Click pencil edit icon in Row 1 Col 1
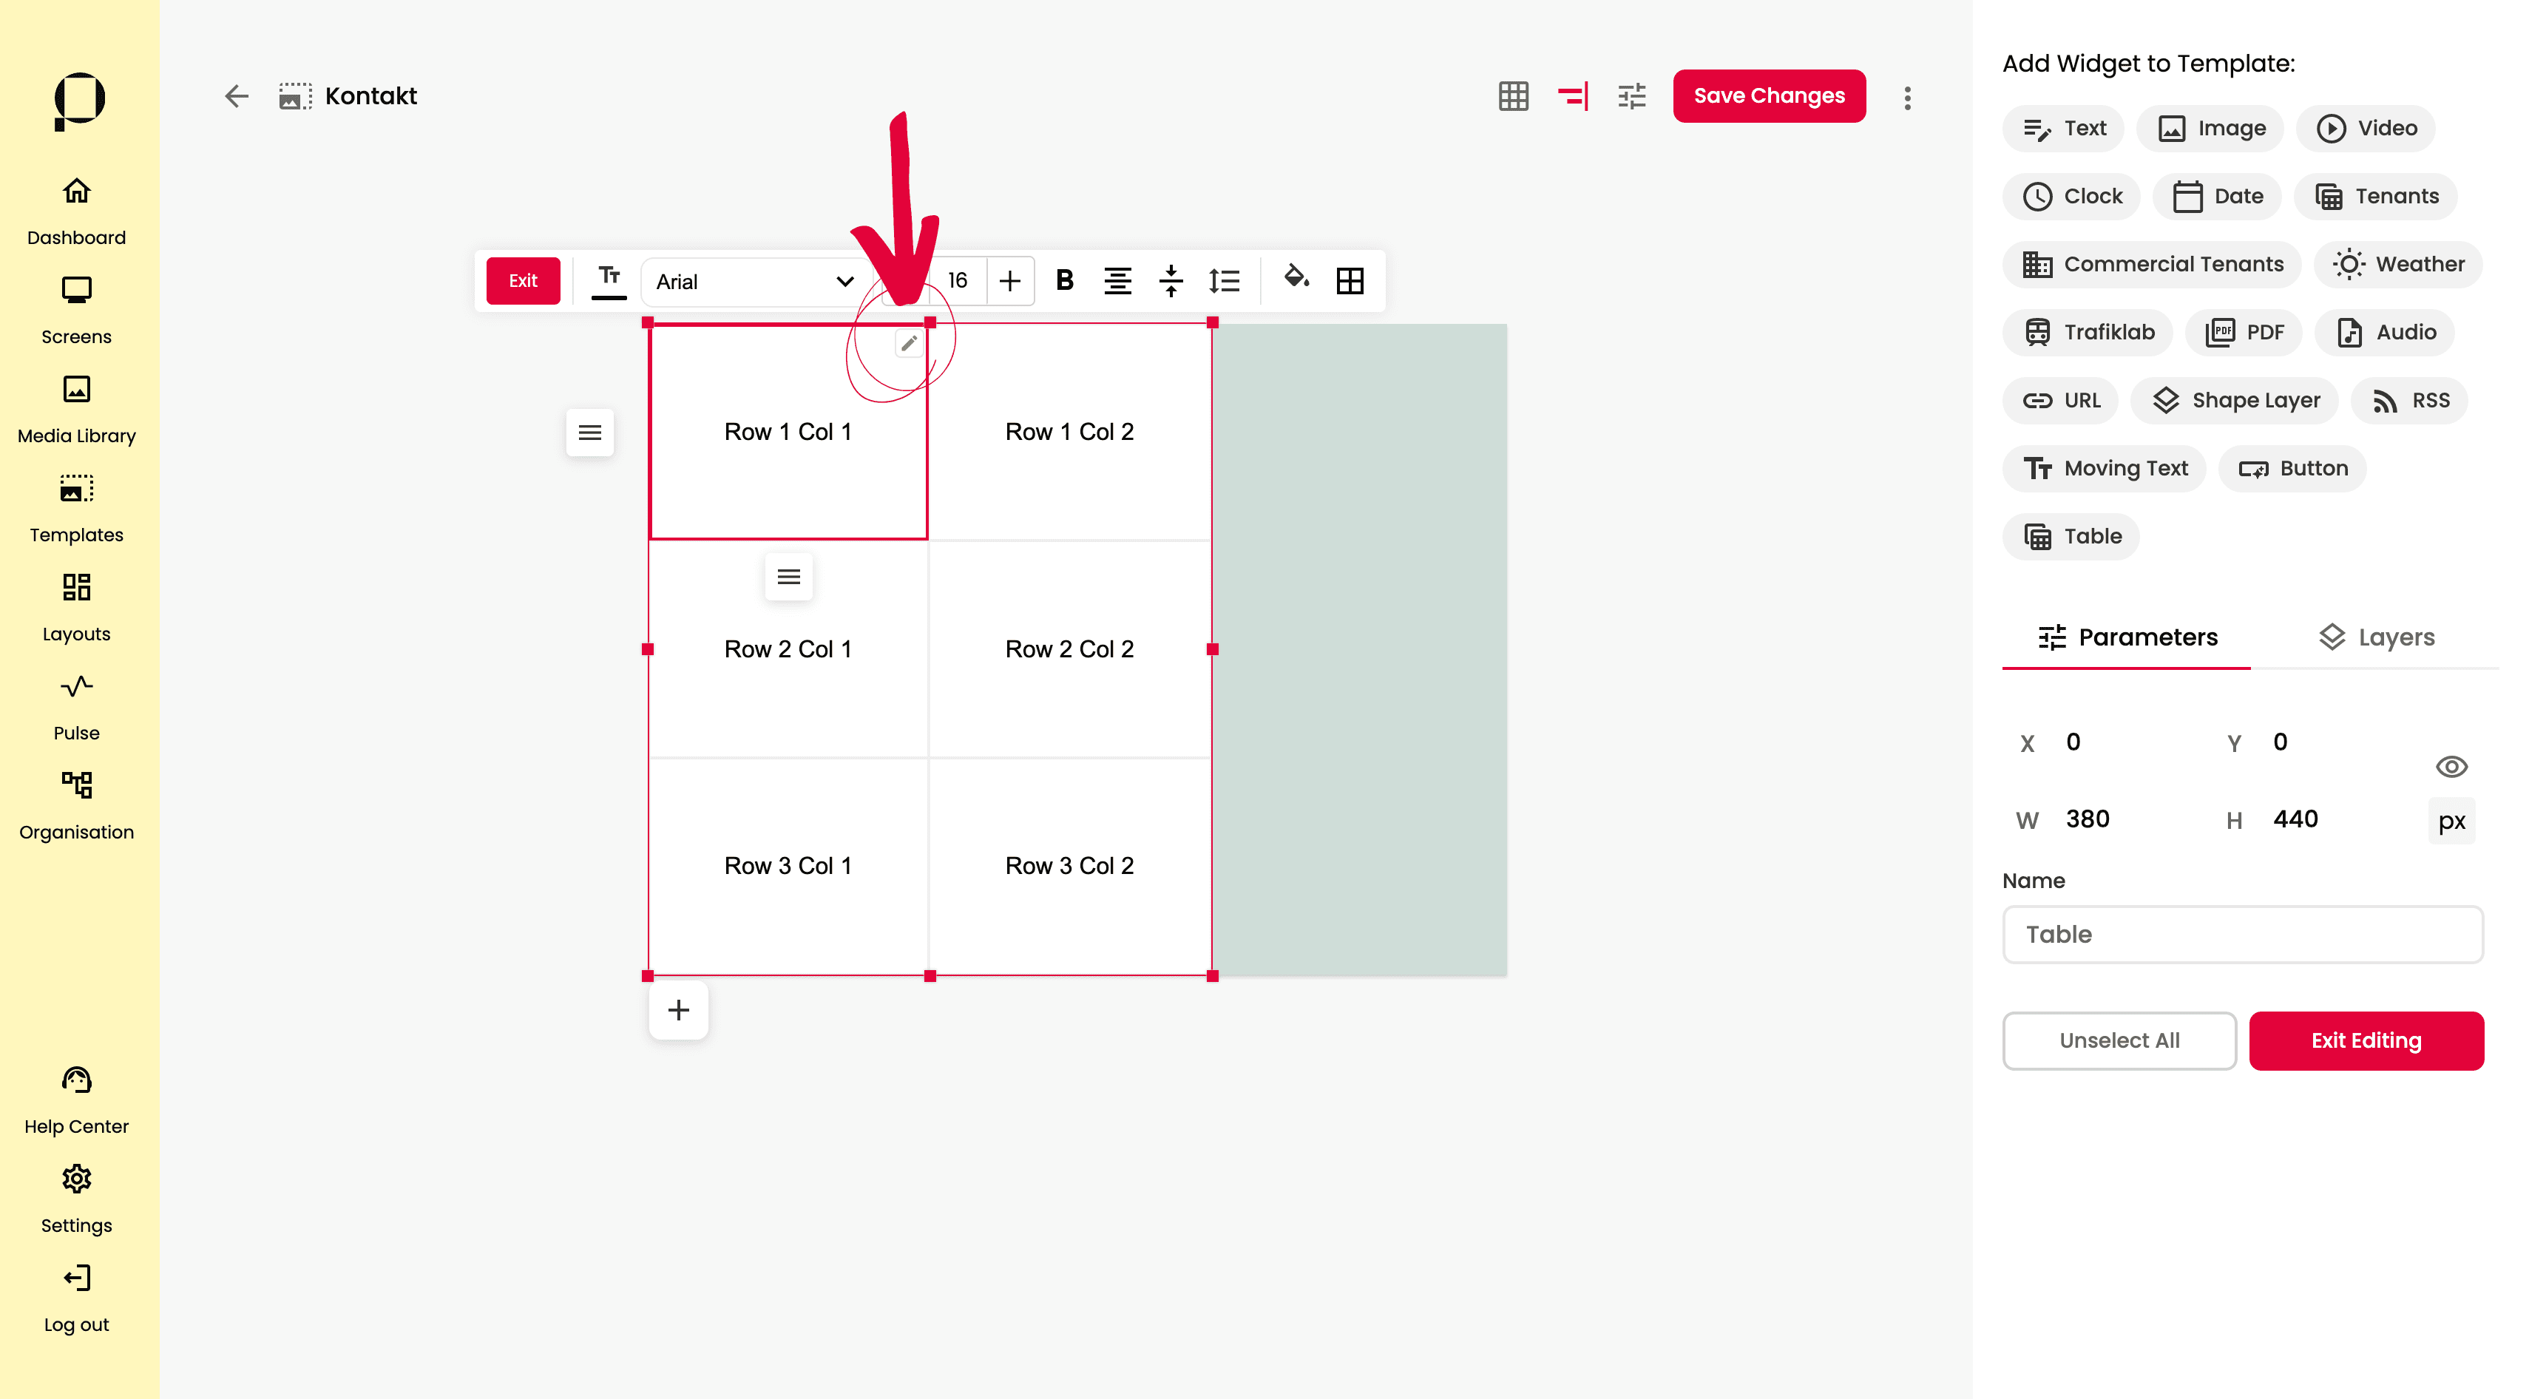This screenshot has width=2529, height=1399. [x=909, y=344]
